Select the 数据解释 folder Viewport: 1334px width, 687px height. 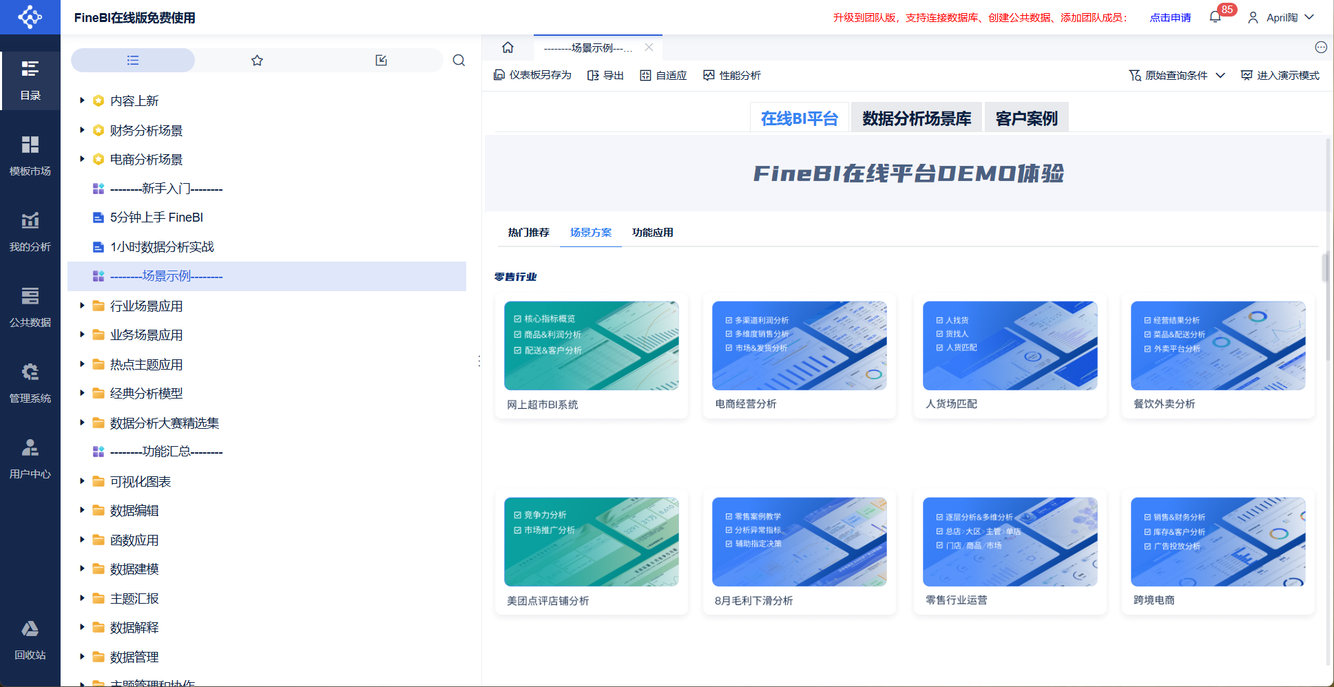(267, 627)
